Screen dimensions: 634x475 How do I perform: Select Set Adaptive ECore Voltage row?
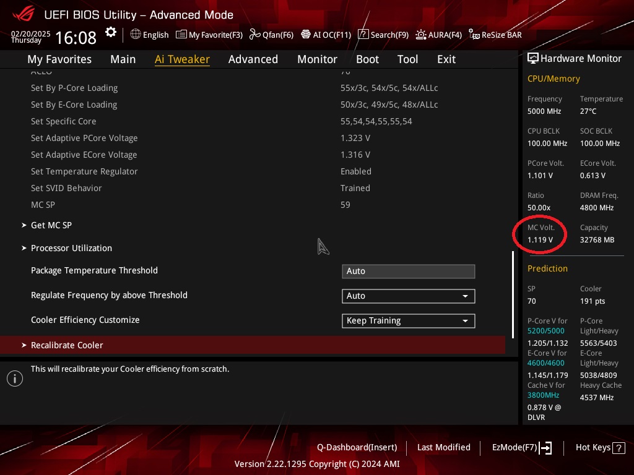pos(253,155)
